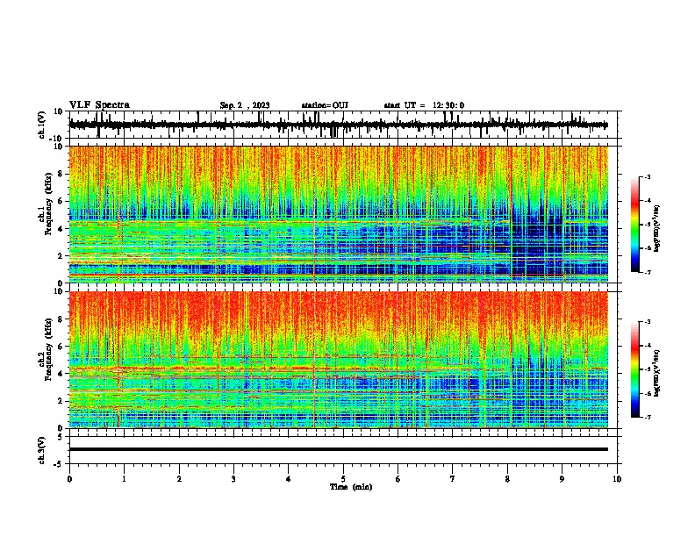Click the "VLF Spectra" plot title
Viewport: 695px width, 537px height.
point(99,105)
